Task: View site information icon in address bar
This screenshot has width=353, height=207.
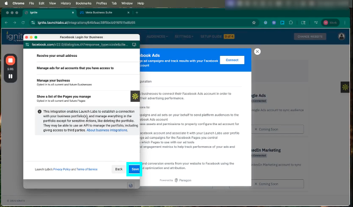Action: pyautogui.click(x=33, y=23)
